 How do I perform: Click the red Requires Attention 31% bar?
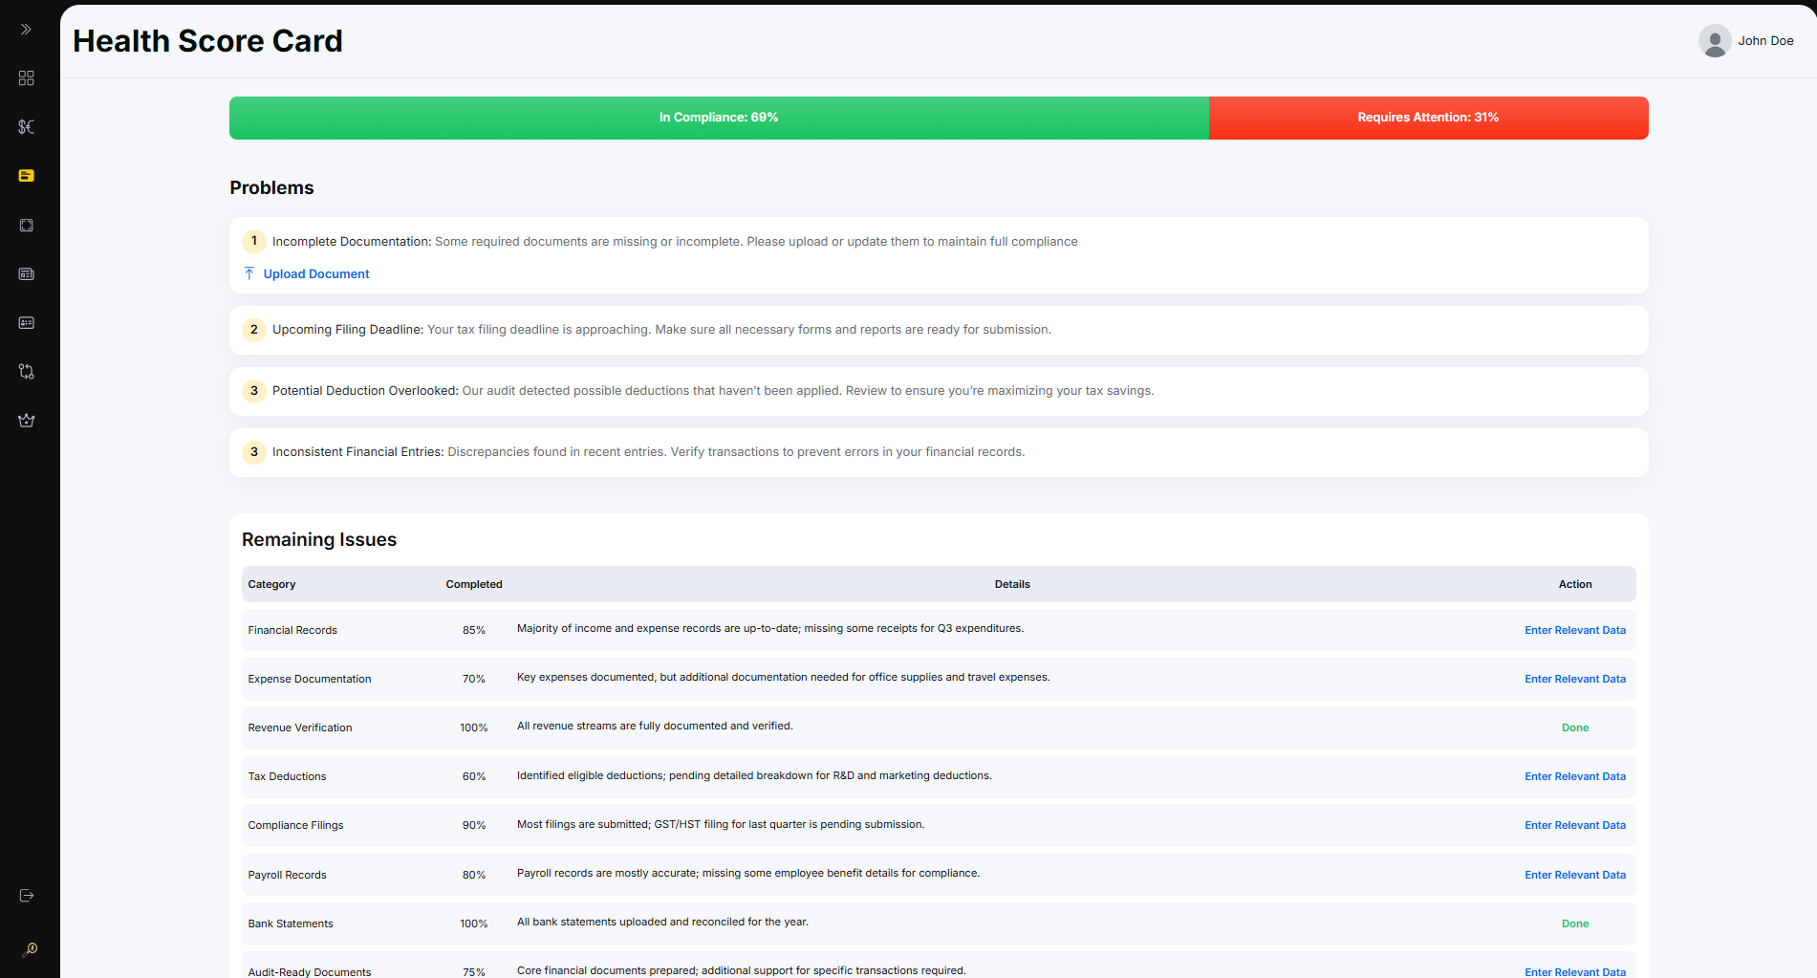1428,118
